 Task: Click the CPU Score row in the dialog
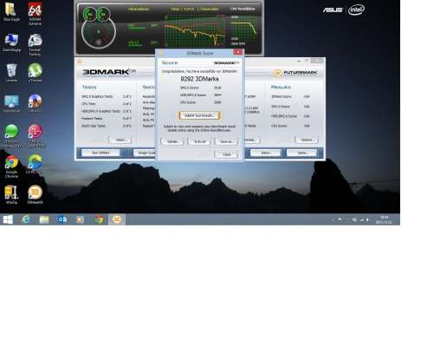pyautogui.click(x=200, y=102)
